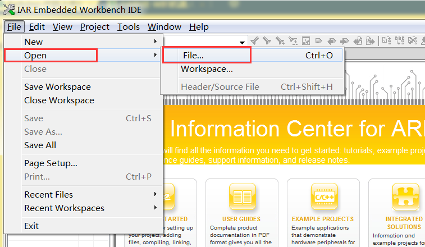
Task: Select Open in the File menu
Action: (x=83, y=56)
